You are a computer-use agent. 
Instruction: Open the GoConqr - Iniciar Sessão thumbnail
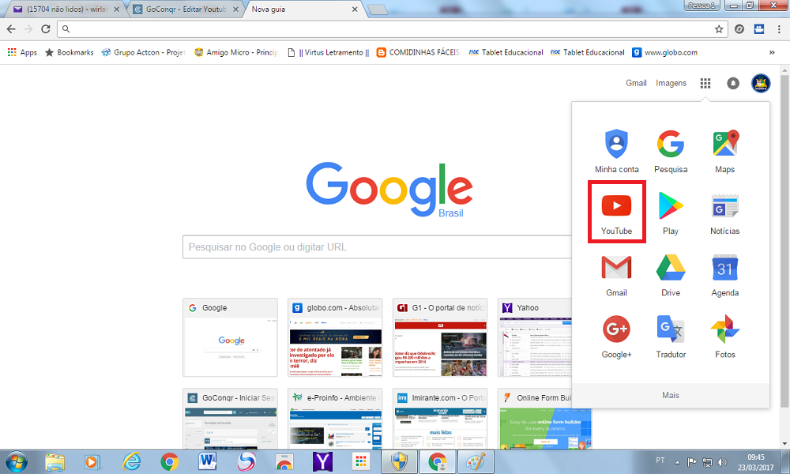[230, 419]
